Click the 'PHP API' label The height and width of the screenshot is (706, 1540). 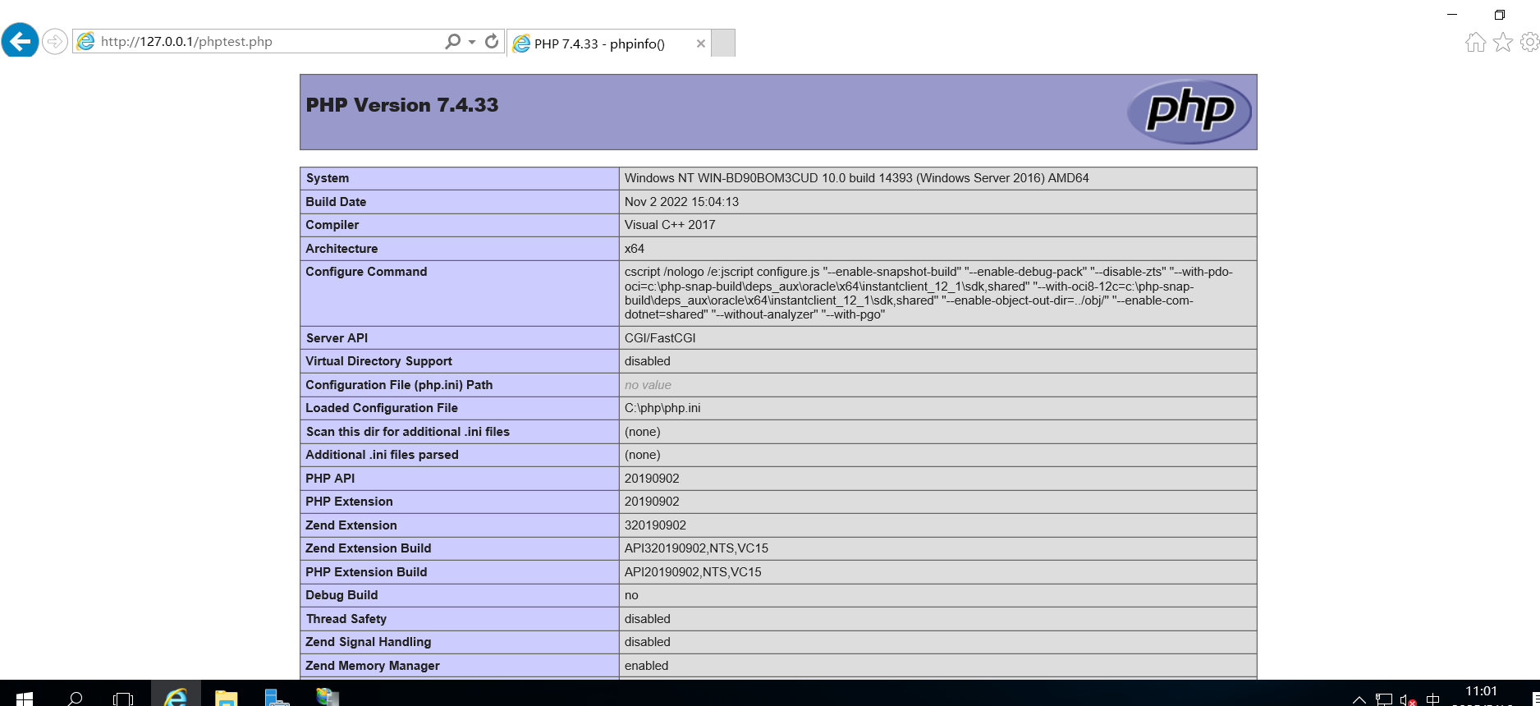[330, 479]
